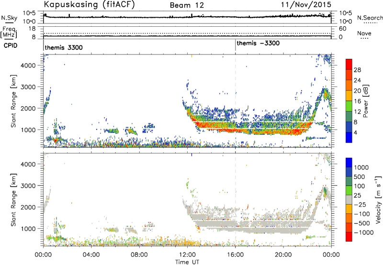Click the 12:00 time tick label
383x265 pixels.
click(x=187, y=254)
